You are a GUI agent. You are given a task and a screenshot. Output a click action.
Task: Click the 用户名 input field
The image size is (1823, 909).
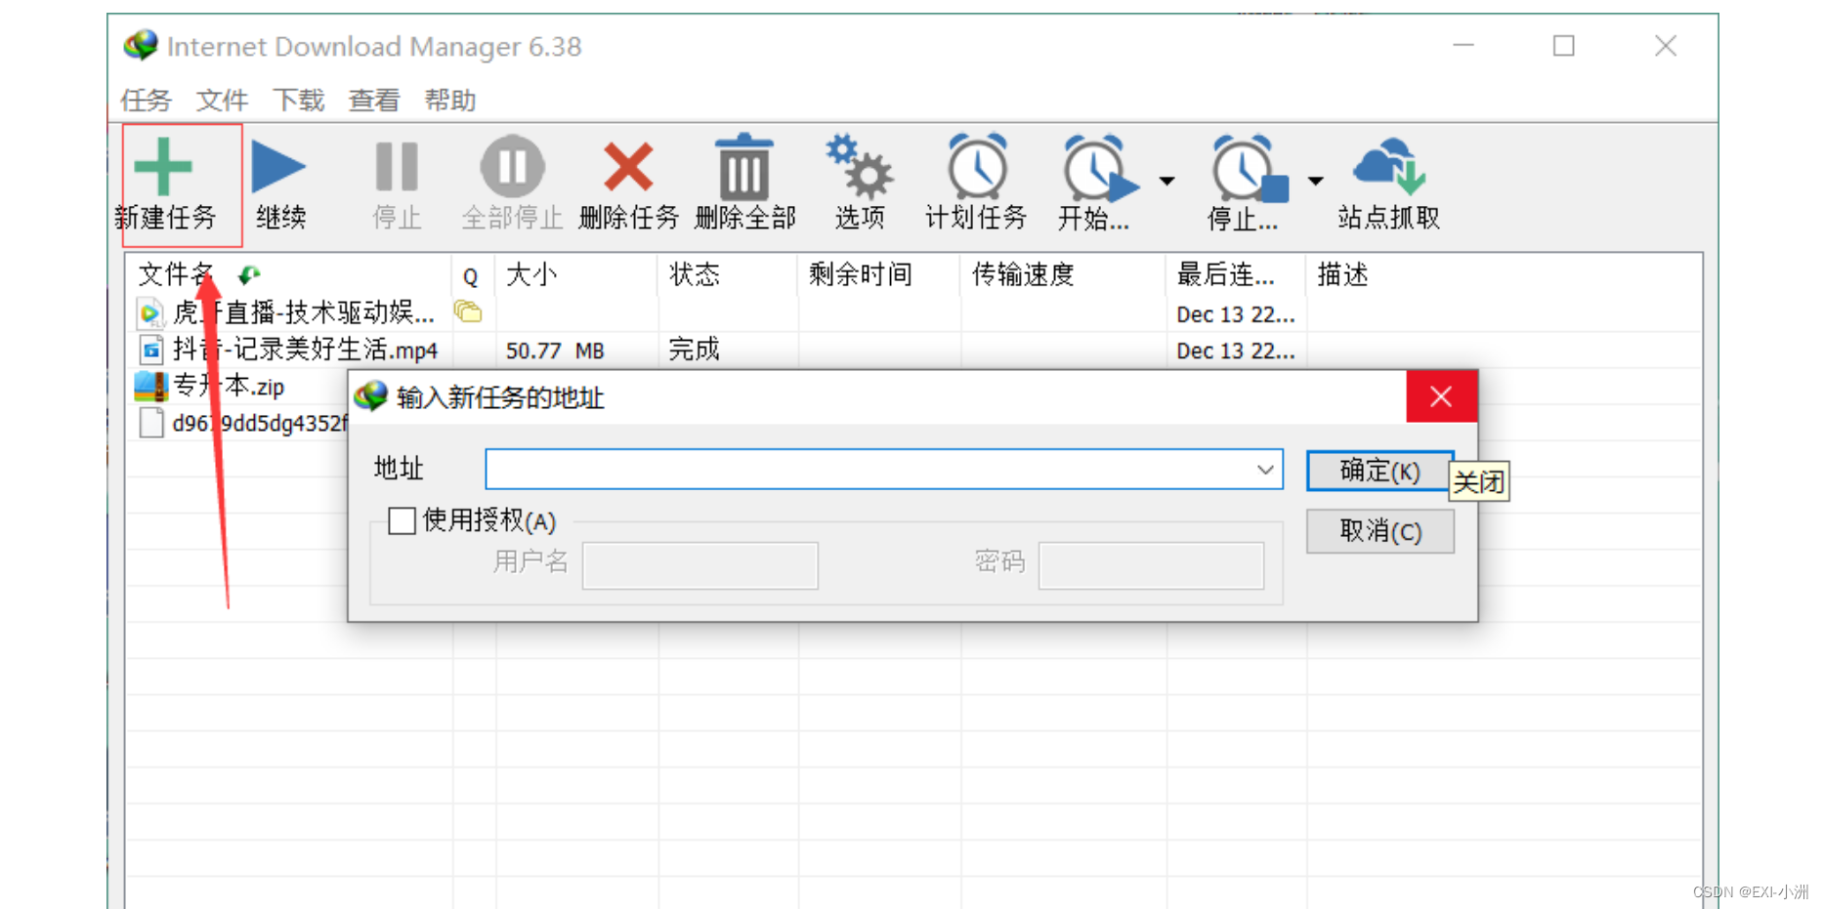coord(700,565)
